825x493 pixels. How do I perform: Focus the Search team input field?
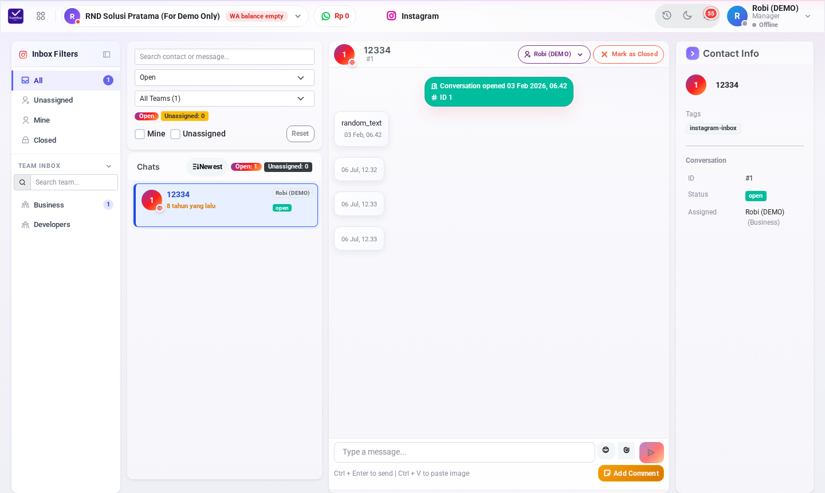(74, 182)
